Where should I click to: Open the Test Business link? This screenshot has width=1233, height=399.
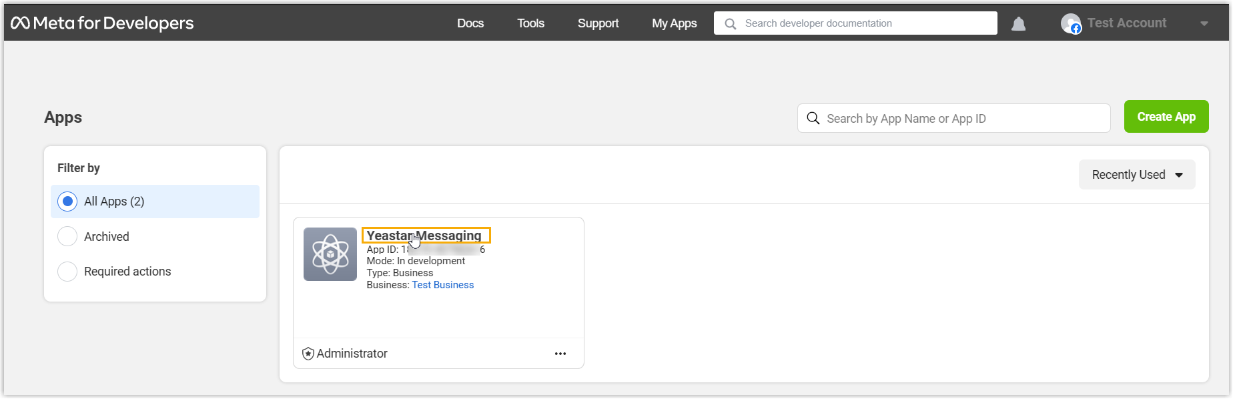(442, 285)
